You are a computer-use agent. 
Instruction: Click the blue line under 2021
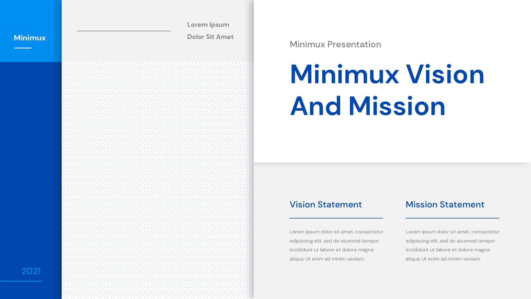point(21,281)
